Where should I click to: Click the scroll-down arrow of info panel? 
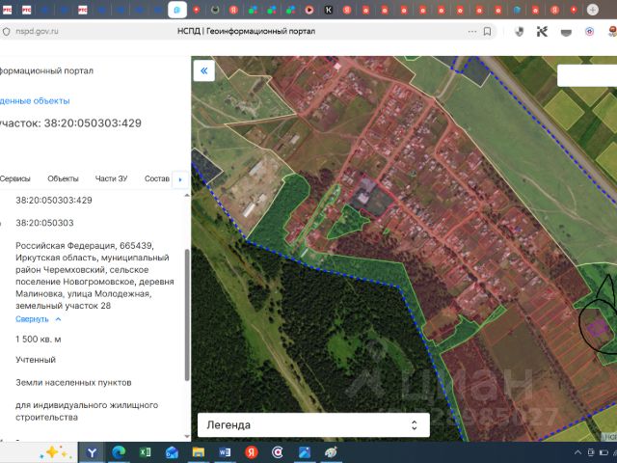187,436
